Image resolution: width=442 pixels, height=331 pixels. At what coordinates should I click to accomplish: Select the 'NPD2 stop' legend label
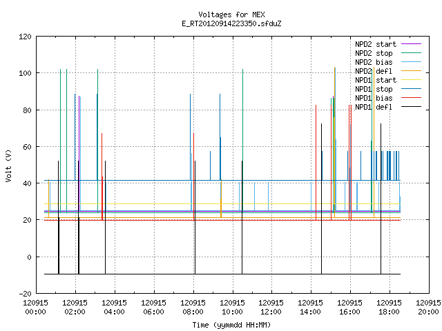[x=374, y=53]
